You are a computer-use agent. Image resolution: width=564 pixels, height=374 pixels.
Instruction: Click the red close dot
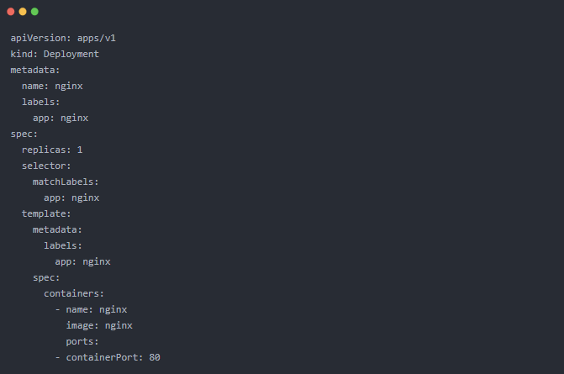click(x=11, y=11)
